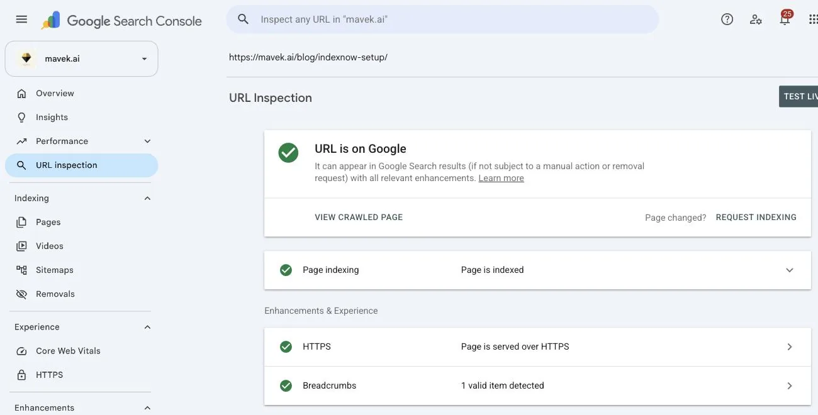
Task: Open Removals in sidebar
Action: click(x=81, y=294)
